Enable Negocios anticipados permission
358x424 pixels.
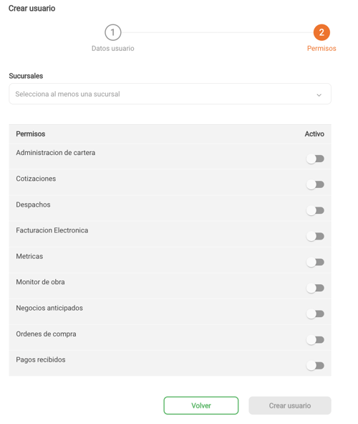click(x=315, y=314)
